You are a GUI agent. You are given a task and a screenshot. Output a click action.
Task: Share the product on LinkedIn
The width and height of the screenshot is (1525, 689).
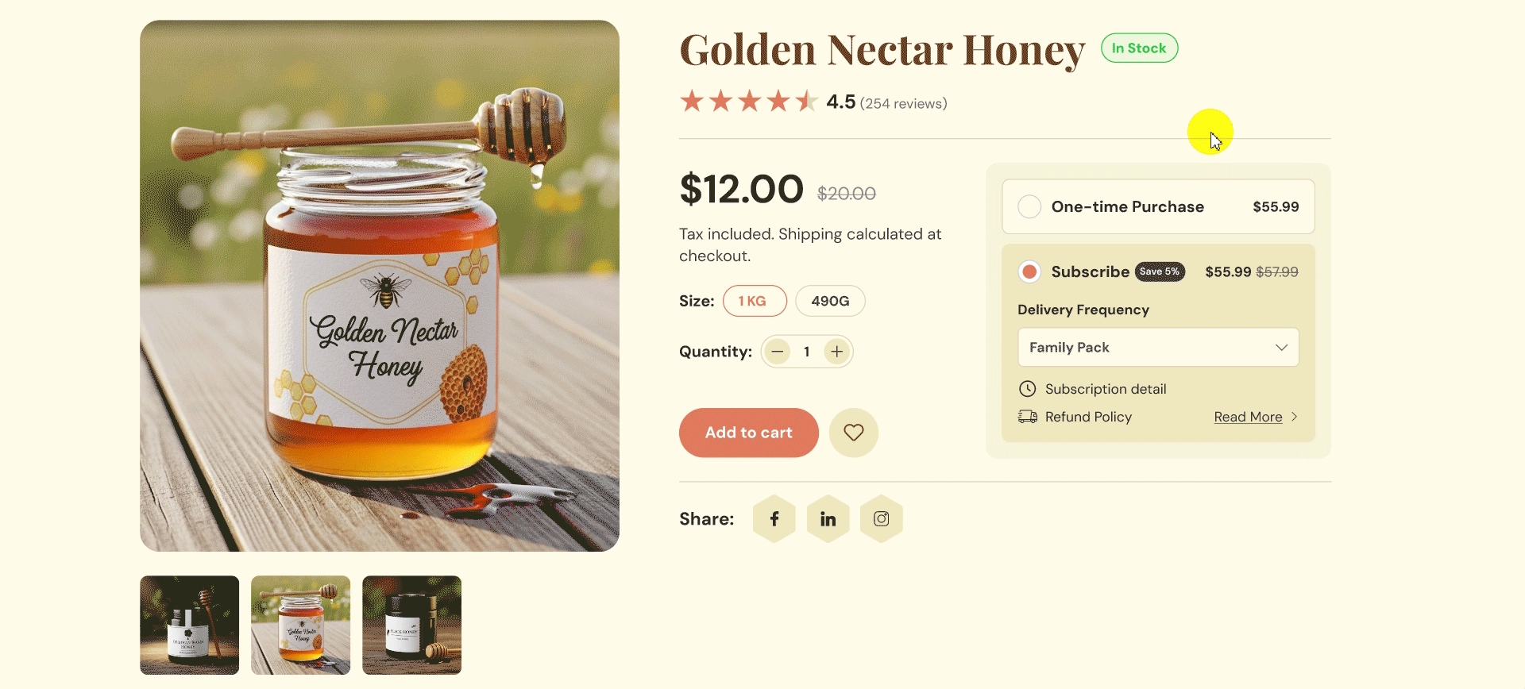pos(828,518)
